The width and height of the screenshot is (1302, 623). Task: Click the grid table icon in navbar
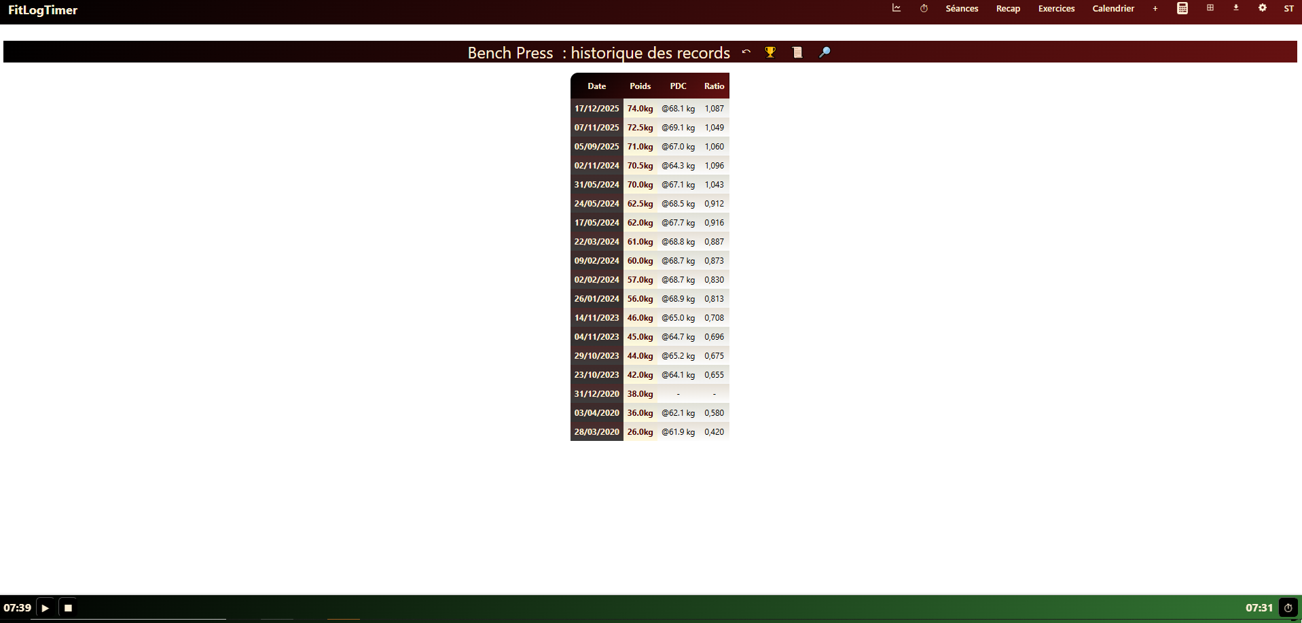point(1210,8)
